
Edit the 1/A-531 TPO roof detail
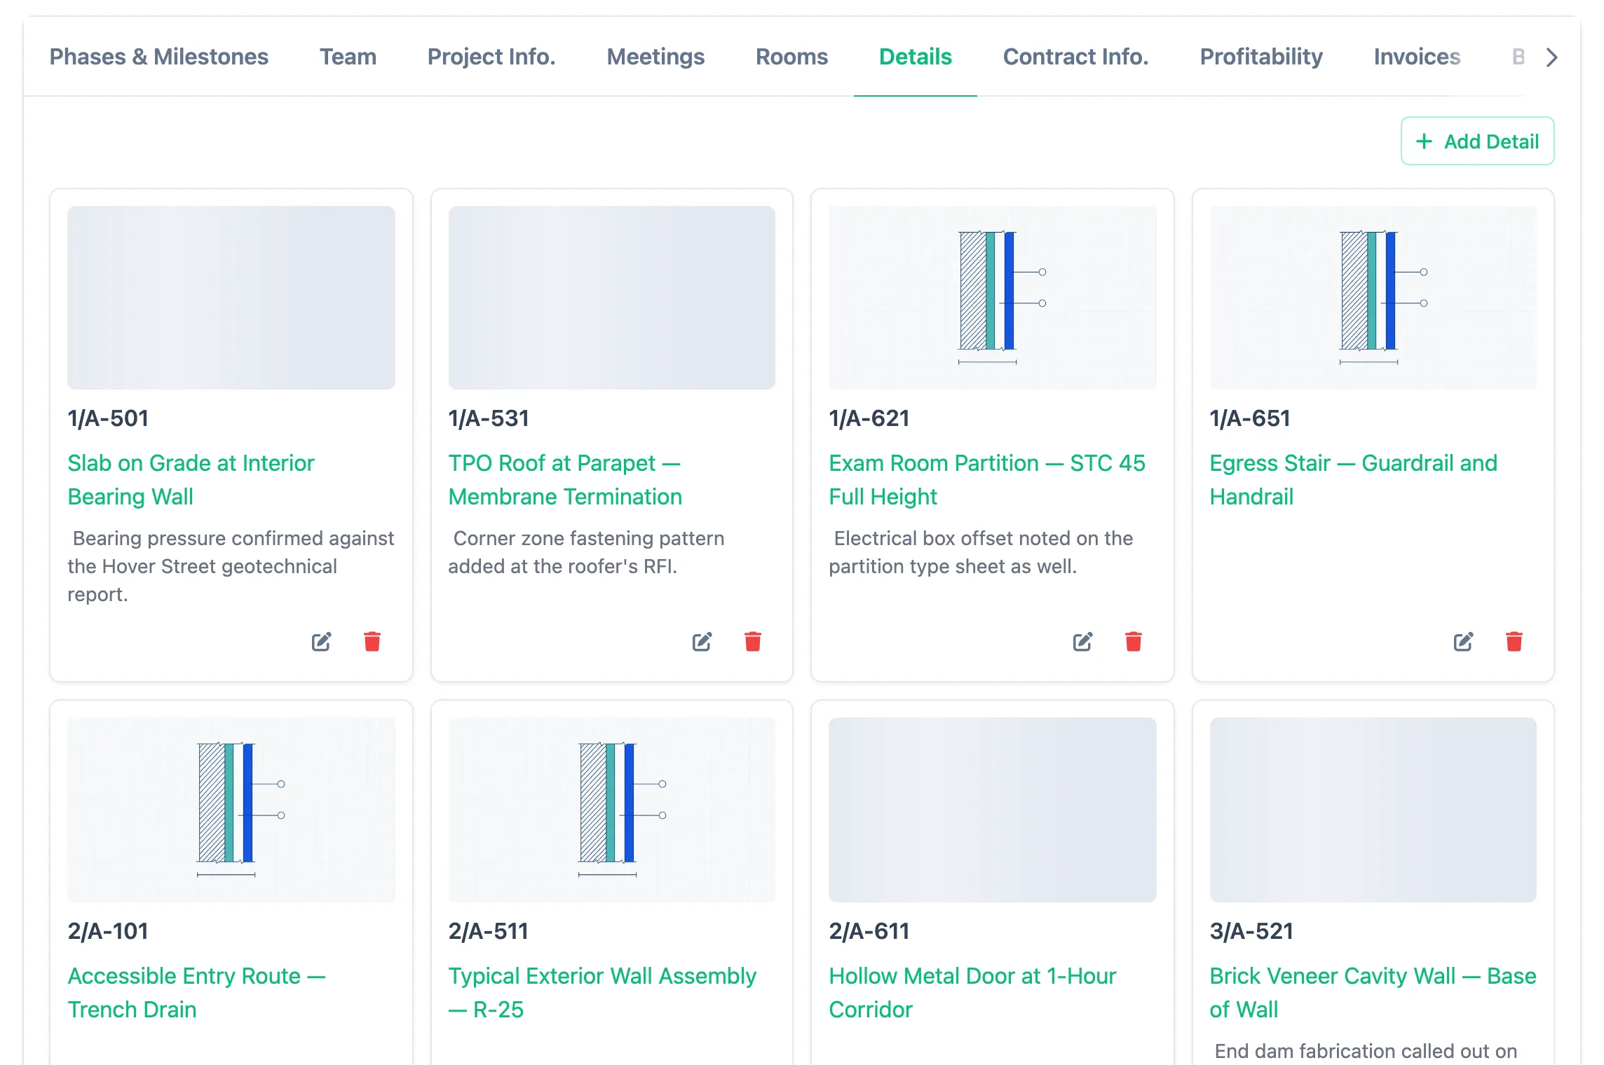pyautogui.click(x=702, y=642)
